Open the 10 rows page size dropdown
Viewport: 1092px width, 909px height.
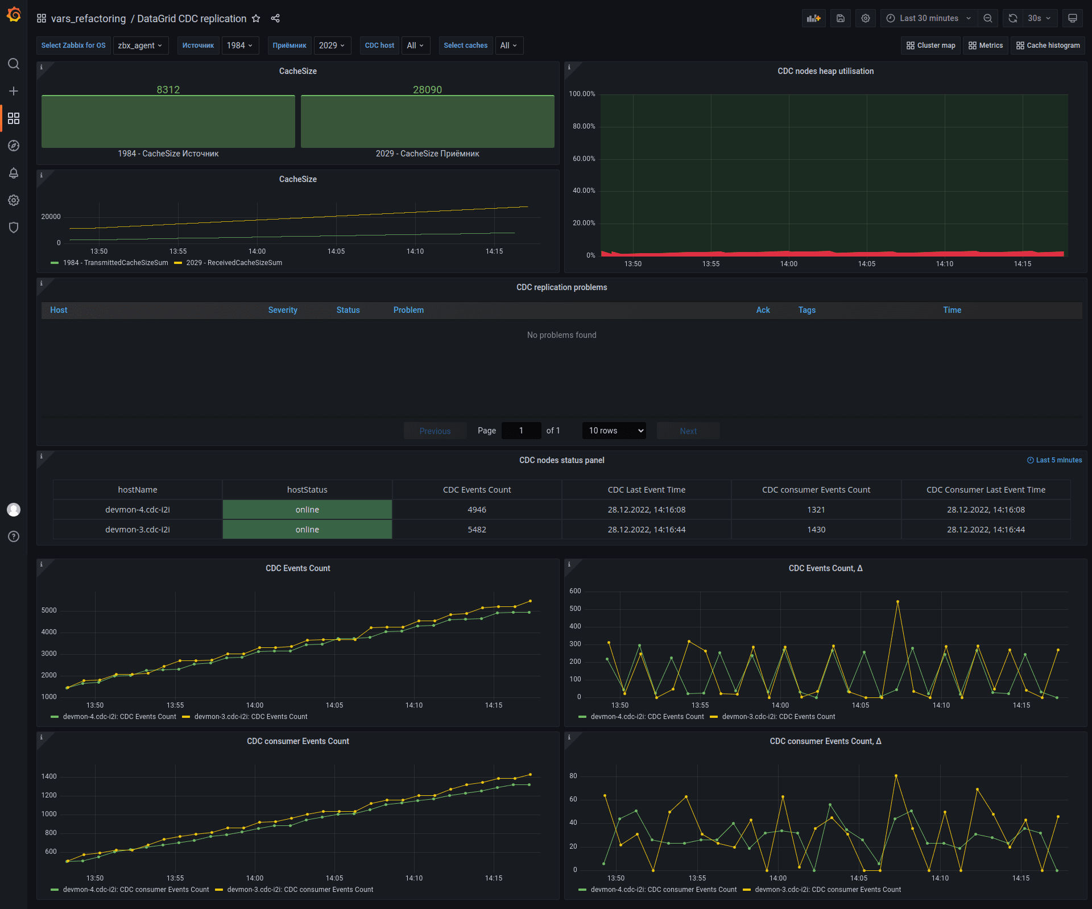pyautogui.click(x=614, y=431)
